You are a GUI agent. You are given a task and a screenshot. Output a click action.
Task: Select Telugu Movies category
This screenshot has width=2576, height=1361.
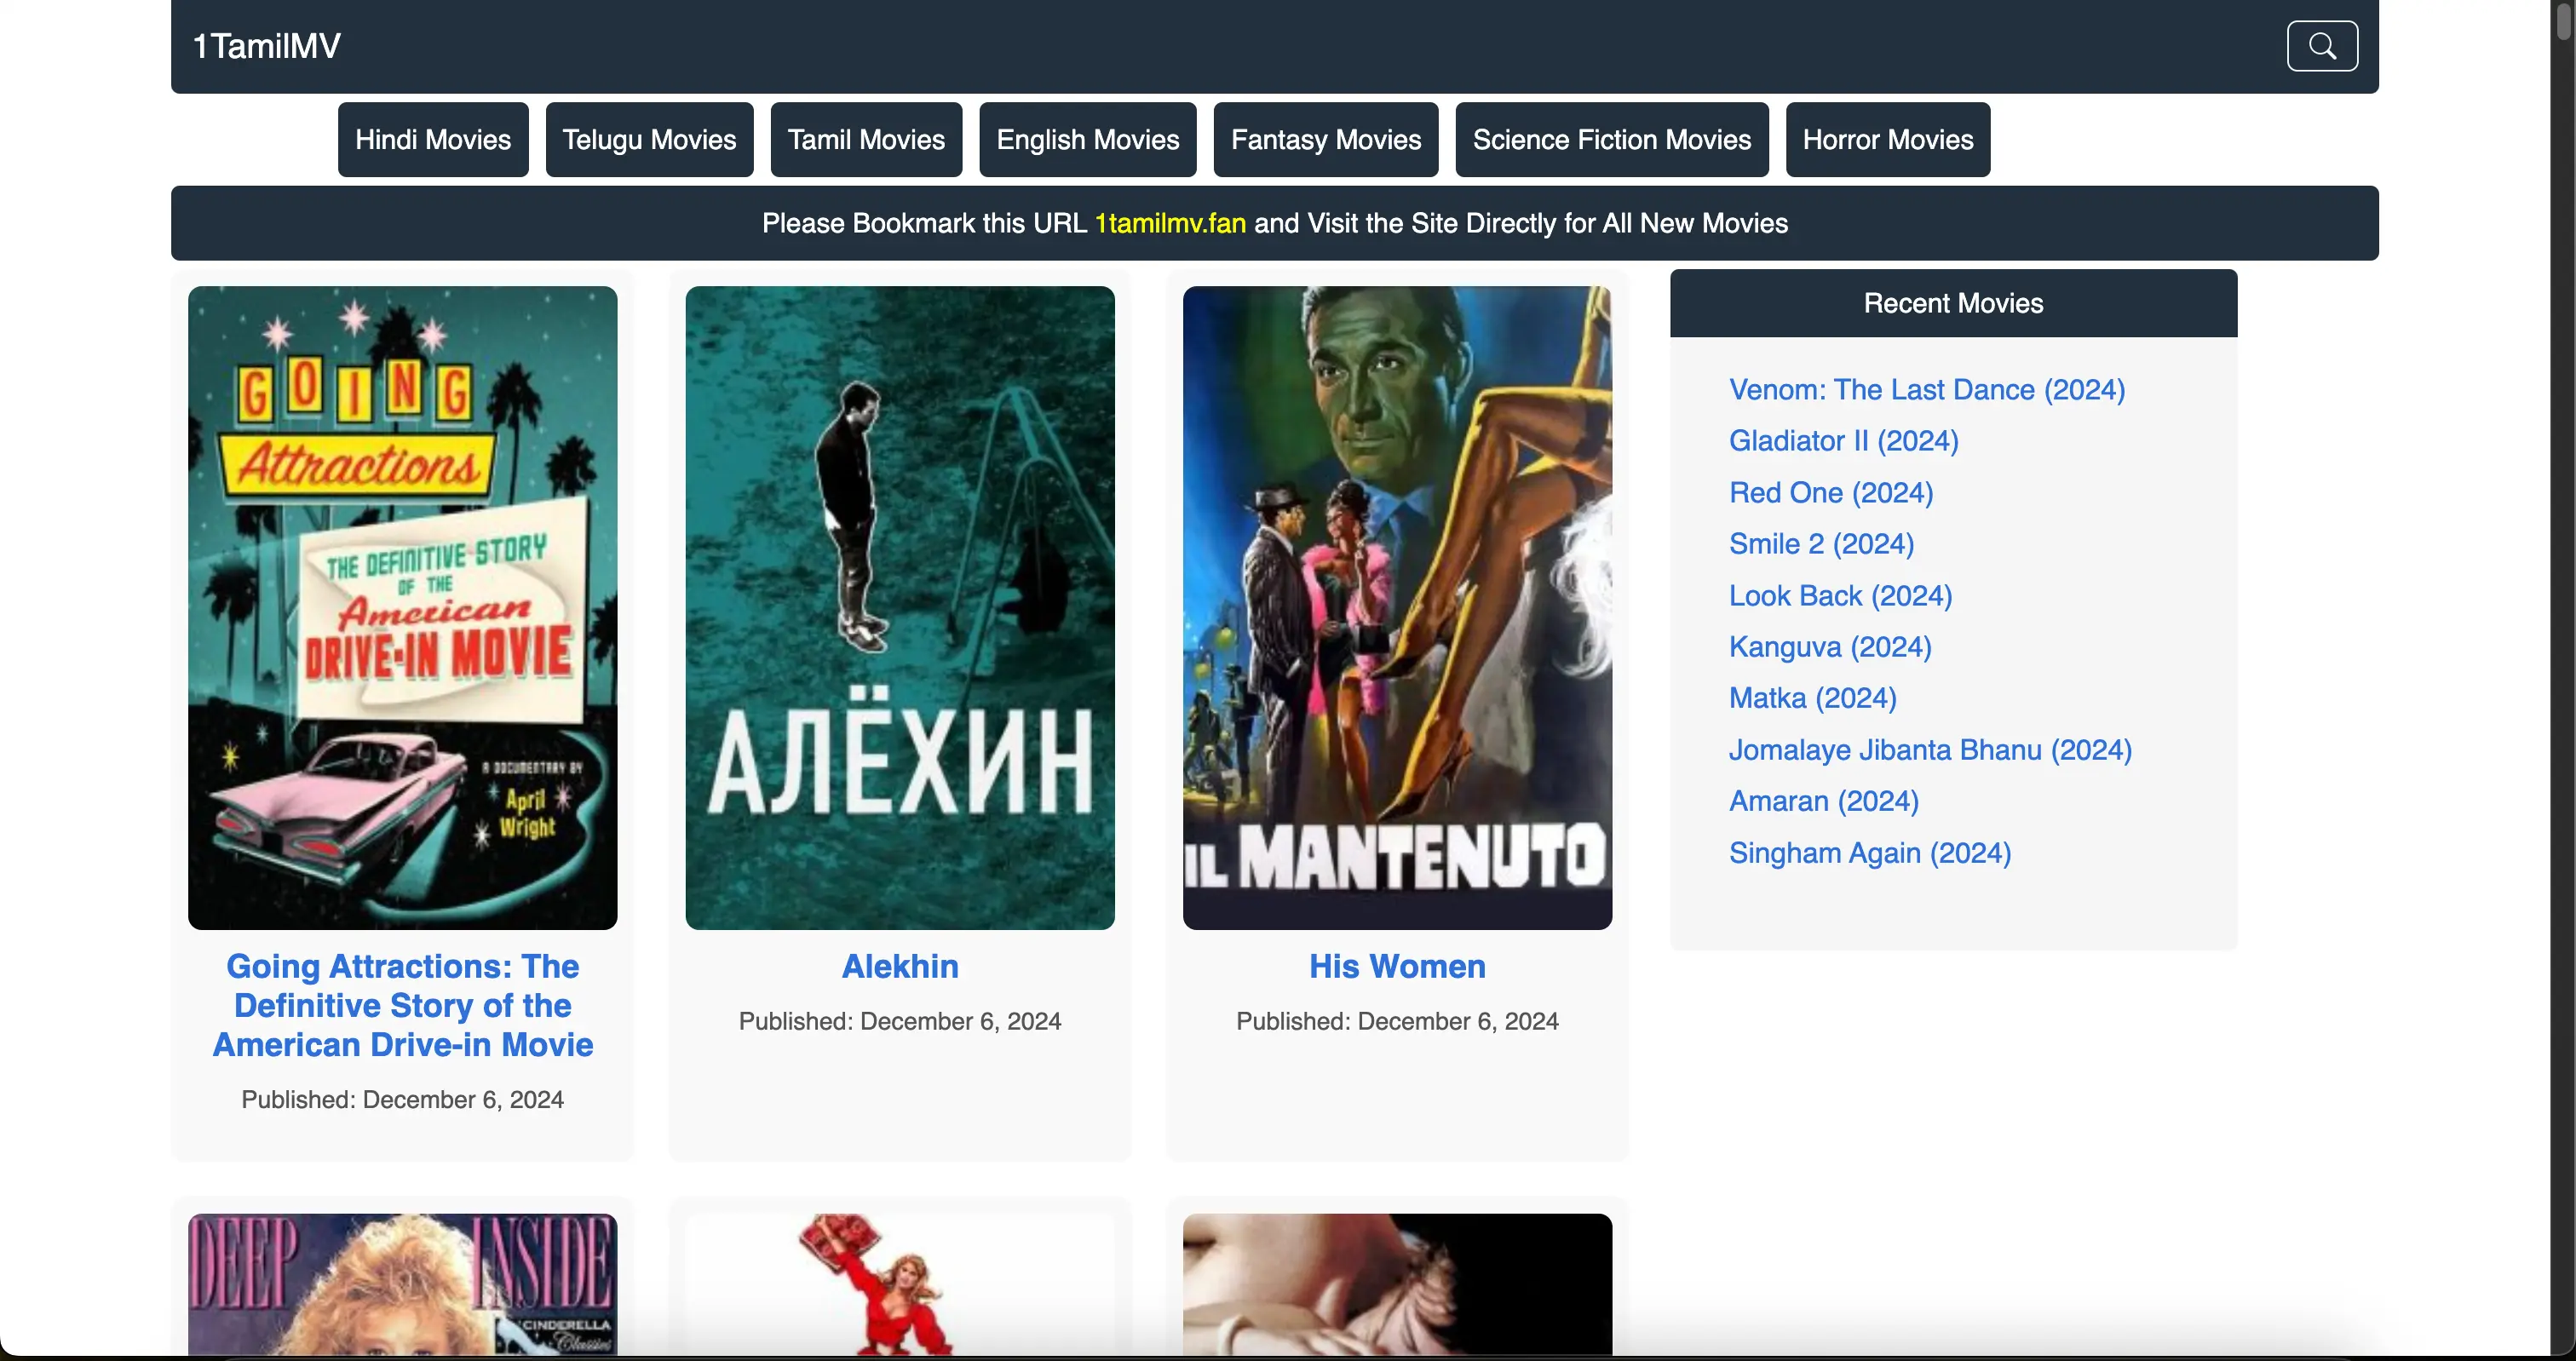point(649,140)
